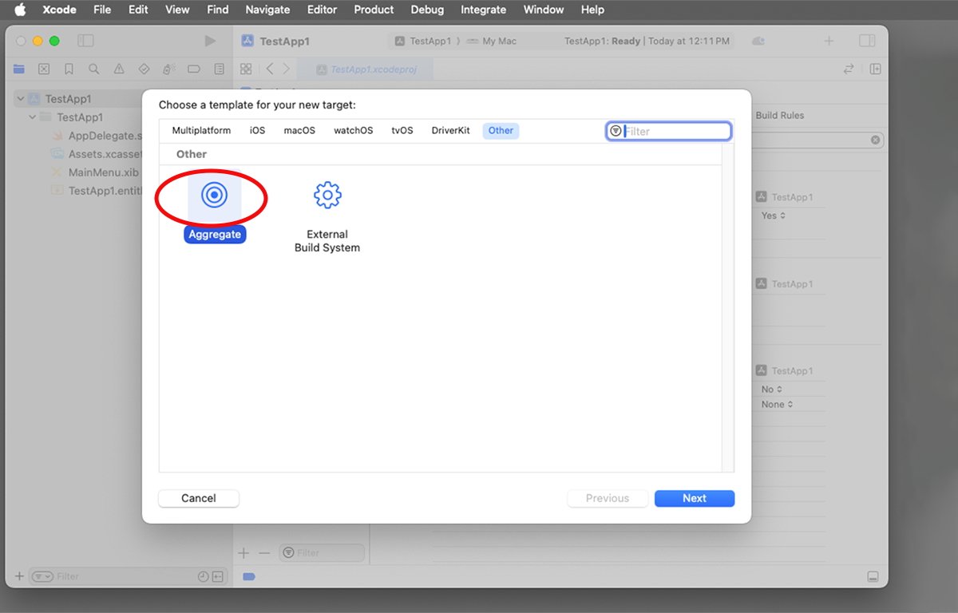Cancel the new target dialog
The width and height of the screenshot is (958, 613).
[x=198, y=498]
